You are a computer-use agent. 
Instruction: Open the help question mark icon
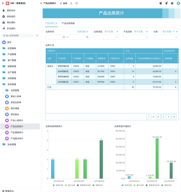(172, 3)
